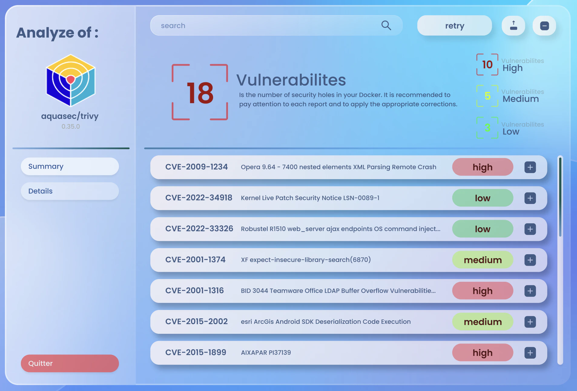Image resolution: width=577 pixels, height=391 pixels.
Task: Expand CVE-2022-34918 details plus button
Action: point(530,198)
